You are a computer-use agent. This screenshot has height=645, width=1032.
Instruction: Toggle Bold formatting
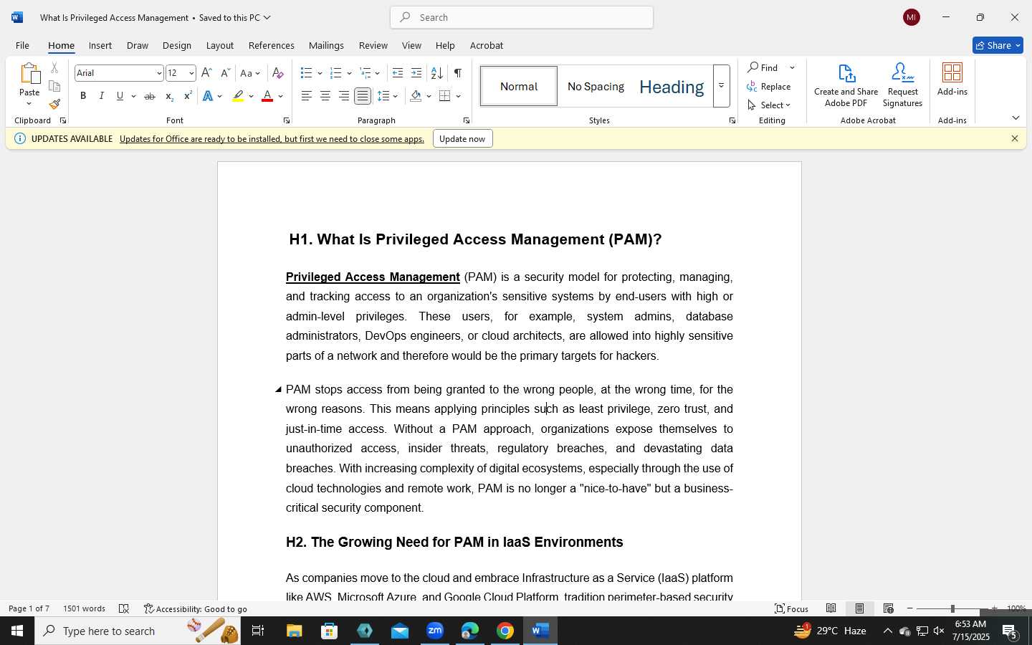pos(83,96)
